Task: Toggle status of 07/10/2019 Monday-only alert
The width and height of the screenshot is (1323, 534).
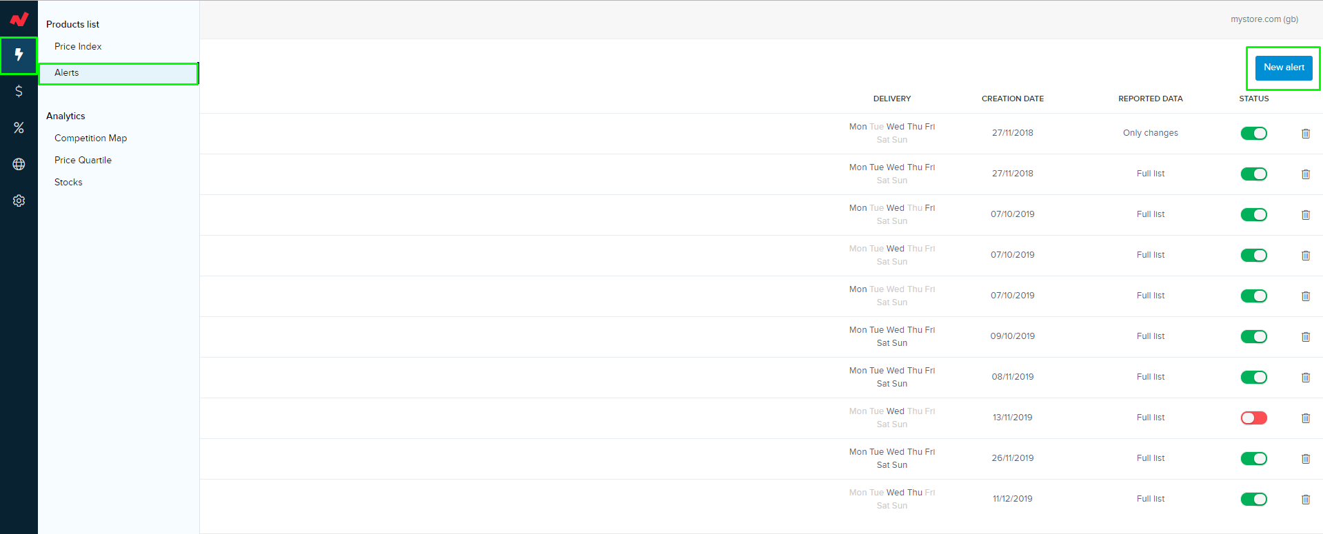Action: (1254, 296)
